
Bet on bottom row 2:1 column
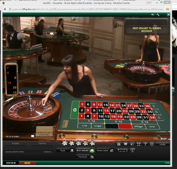point(160,118)
